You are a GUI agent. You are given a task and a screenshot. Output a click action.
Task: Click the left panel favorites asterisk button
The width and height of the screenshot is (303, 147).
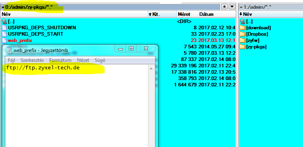point(224,7)
